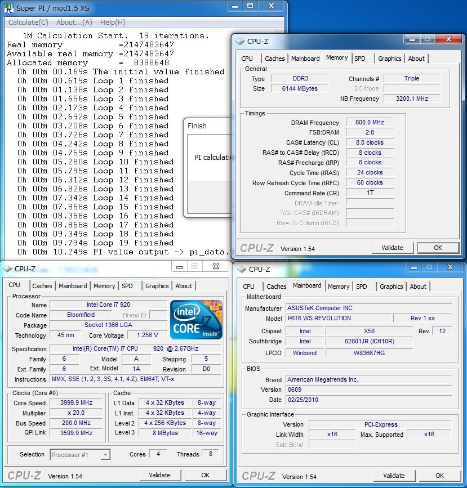This screenshot has width=467, height=488.
Task: Go to SPD tab in the Mainboard window
Action: point(362,286)
